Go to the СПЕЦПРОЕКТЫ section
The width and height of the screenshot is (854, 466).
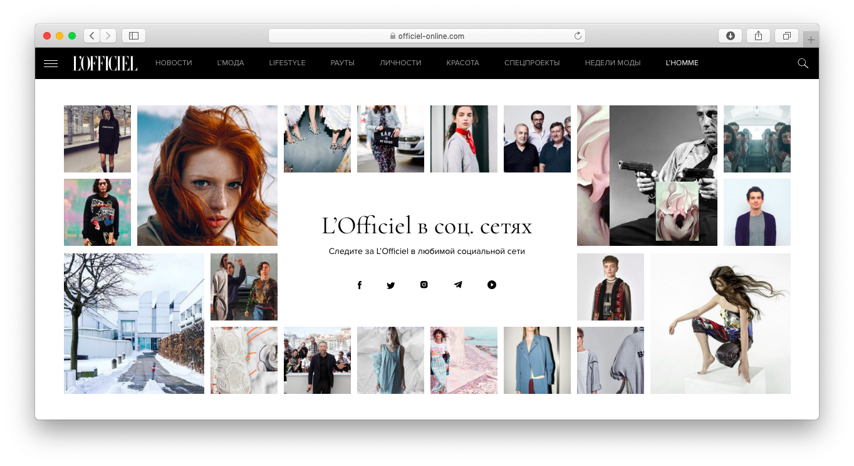tap(532, 63)
